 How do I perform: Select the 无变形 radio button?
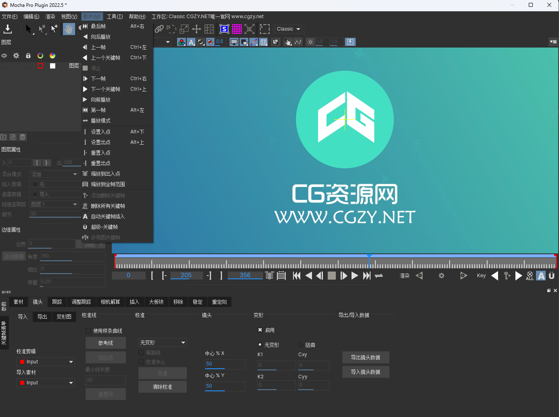(x=260, y=344)
